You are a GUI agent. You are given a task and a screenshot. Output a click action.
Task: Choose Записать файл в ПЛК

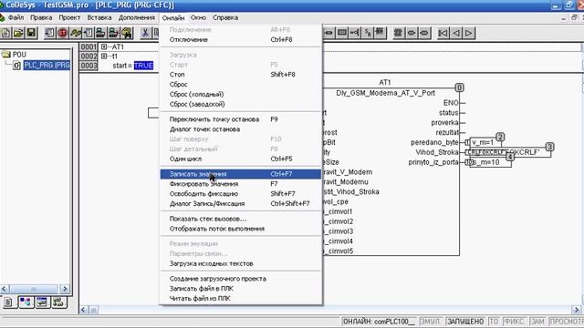(241, 289)
